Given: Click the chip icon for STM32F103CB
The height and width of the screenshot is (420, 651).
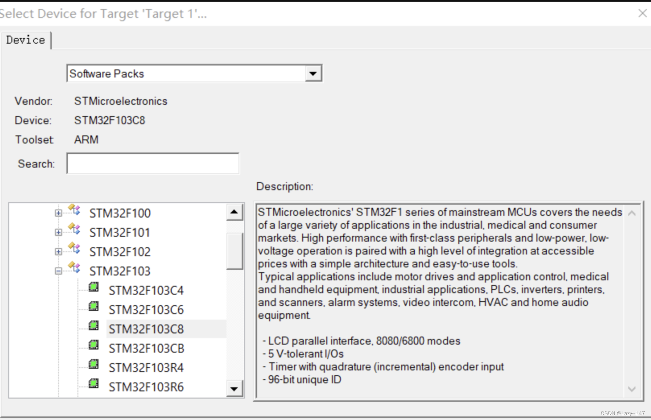Looking at the screenshot, I should pos(93,345).
